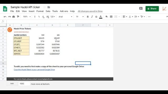168x94 pixels.
Task: Toggle italic formatting
Action: (x=92, y=17)
